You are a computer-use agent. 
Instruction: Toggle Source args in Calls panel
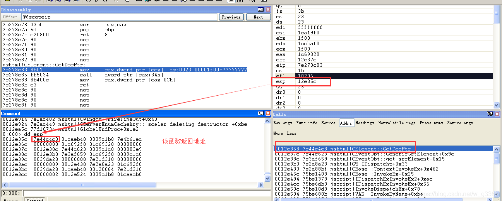point(460,123)
